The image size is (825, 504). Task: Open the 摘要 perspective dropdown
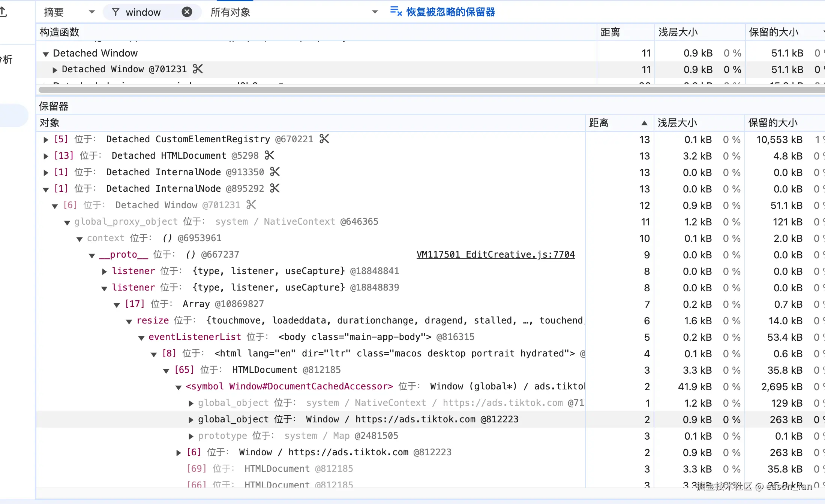coord(69,12)
